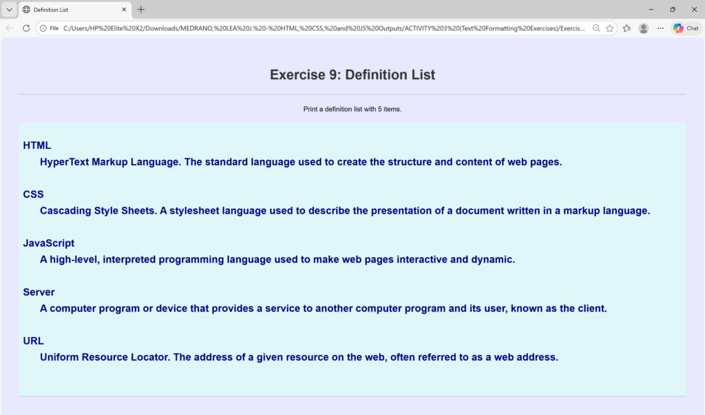Viewport: 705px width, 415px height.
Task: Click the JavaScript definition term
Action: coord(49,243)
